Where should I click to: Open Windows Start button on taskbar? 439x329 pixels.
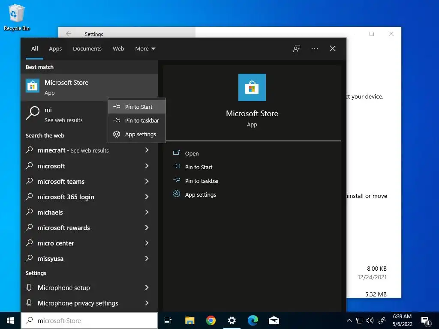coord(10,320)
